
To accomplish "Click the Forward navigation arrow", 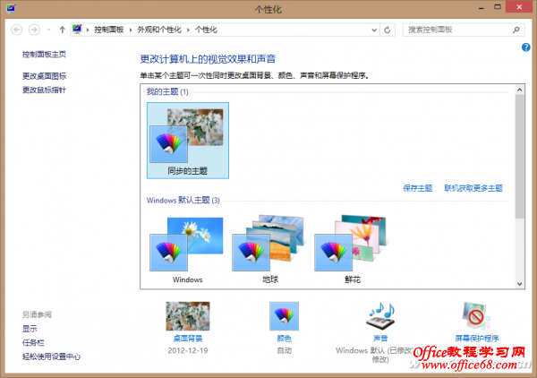I will (34, 30).
